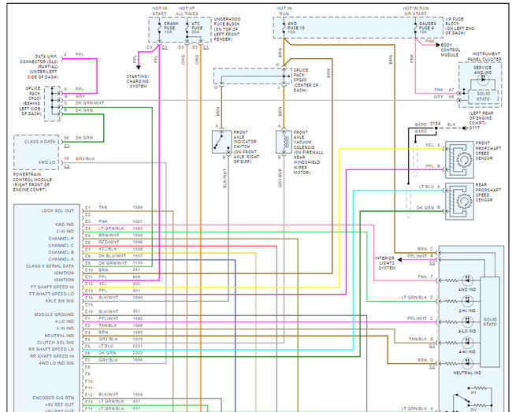Click the POWERTRAIN CONTROL MODULE caption
The height and width of the screenshot is (412, 512).
[x=32, y=182]
